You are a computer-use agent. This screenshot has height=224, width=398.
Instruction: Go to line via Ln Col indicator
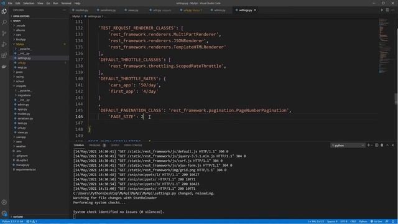(x=316, y=222)
